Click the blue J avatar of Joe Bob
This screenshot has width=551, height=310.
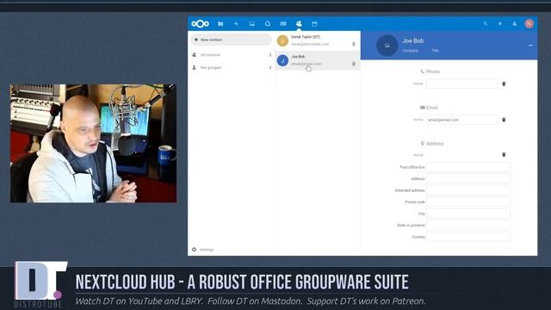pos(282,60)
